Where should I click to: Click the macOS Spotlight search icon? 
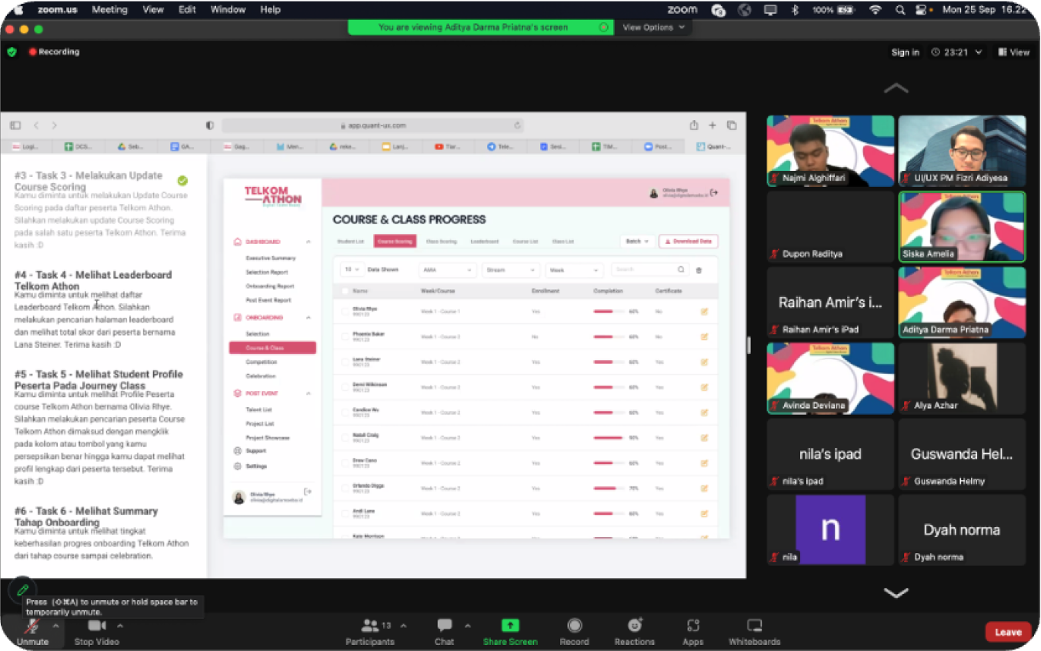pos(899,10)
